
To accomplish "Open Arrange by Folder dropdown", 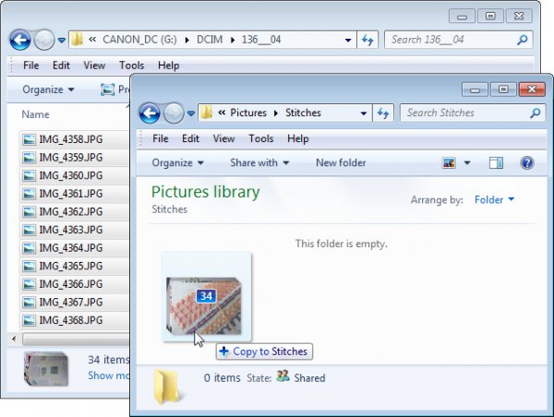I will (x=494, y=200).
